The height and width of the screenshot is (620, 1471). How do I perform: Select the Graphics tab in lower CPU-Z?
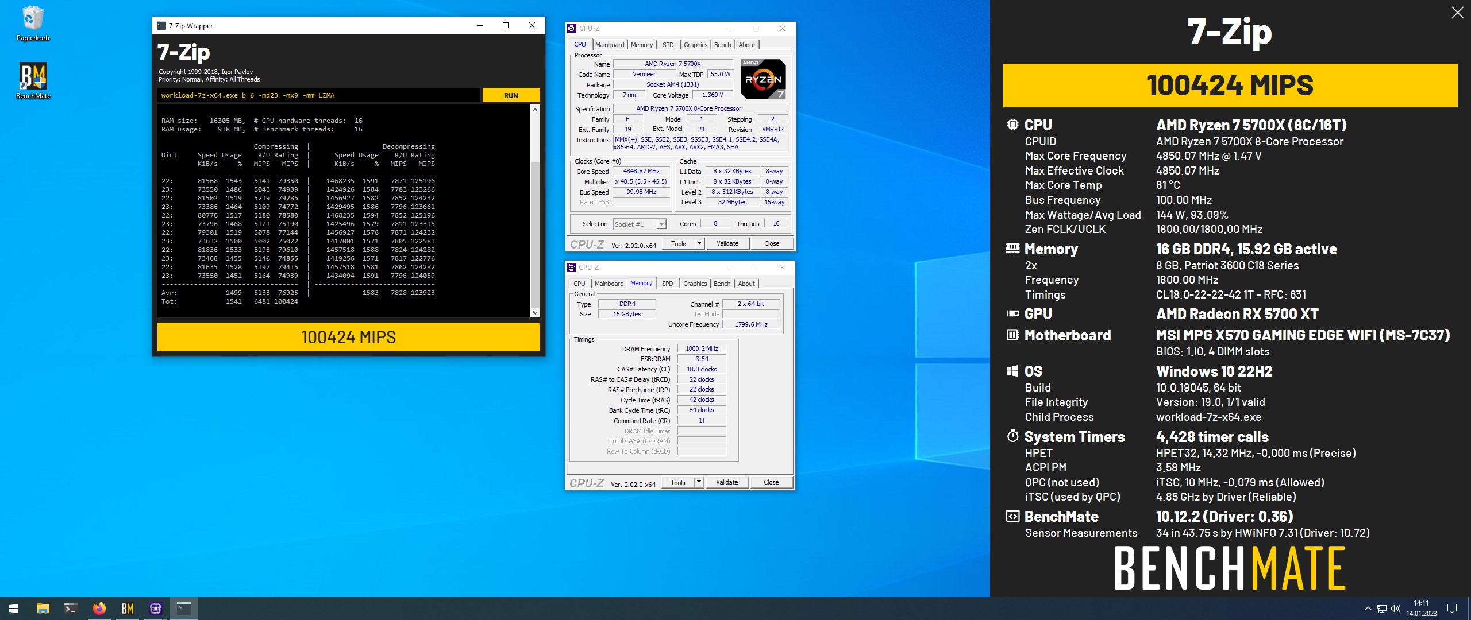coord(695,284)
